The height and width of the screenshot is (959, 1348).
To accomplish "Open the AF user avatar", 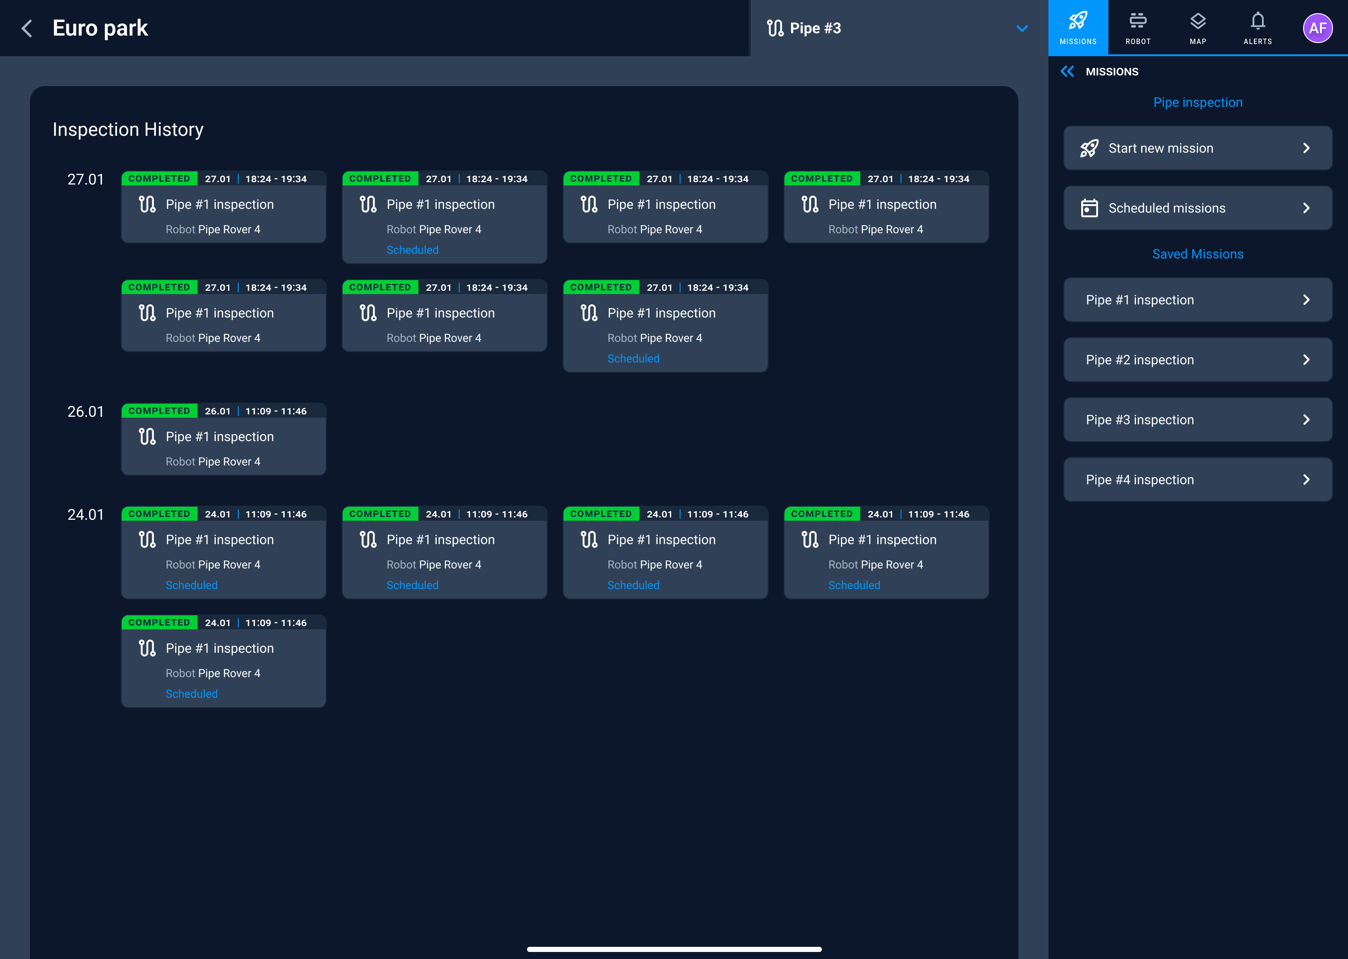I will [x=1317, y=29].
